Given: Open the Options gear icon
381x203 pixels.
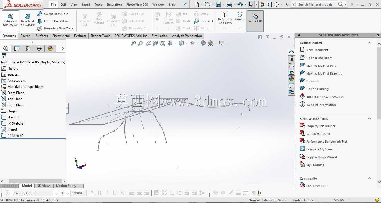Looking at the screenshot, I should pyautogui.click(x=276, y=4).
